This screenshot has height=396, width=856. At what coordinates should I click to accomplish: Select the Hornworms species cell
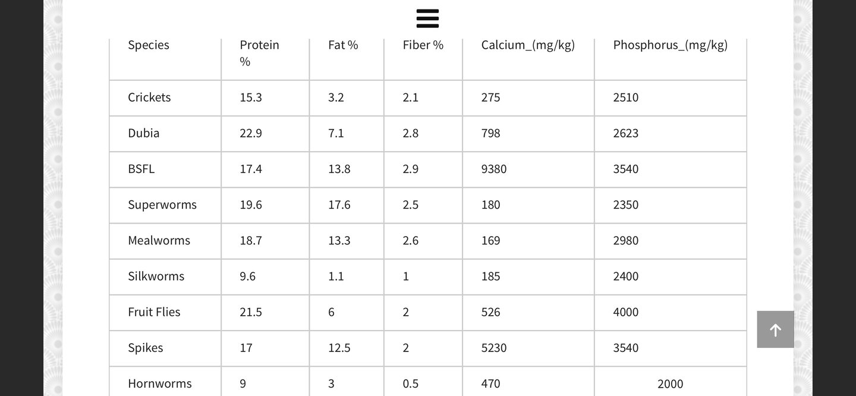pyautogui.click(x=160, y=384)
